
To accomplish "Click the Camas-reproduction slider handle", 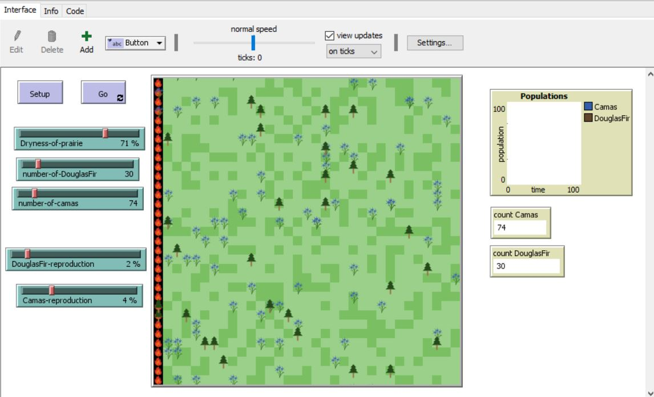I will click(51, 290).
